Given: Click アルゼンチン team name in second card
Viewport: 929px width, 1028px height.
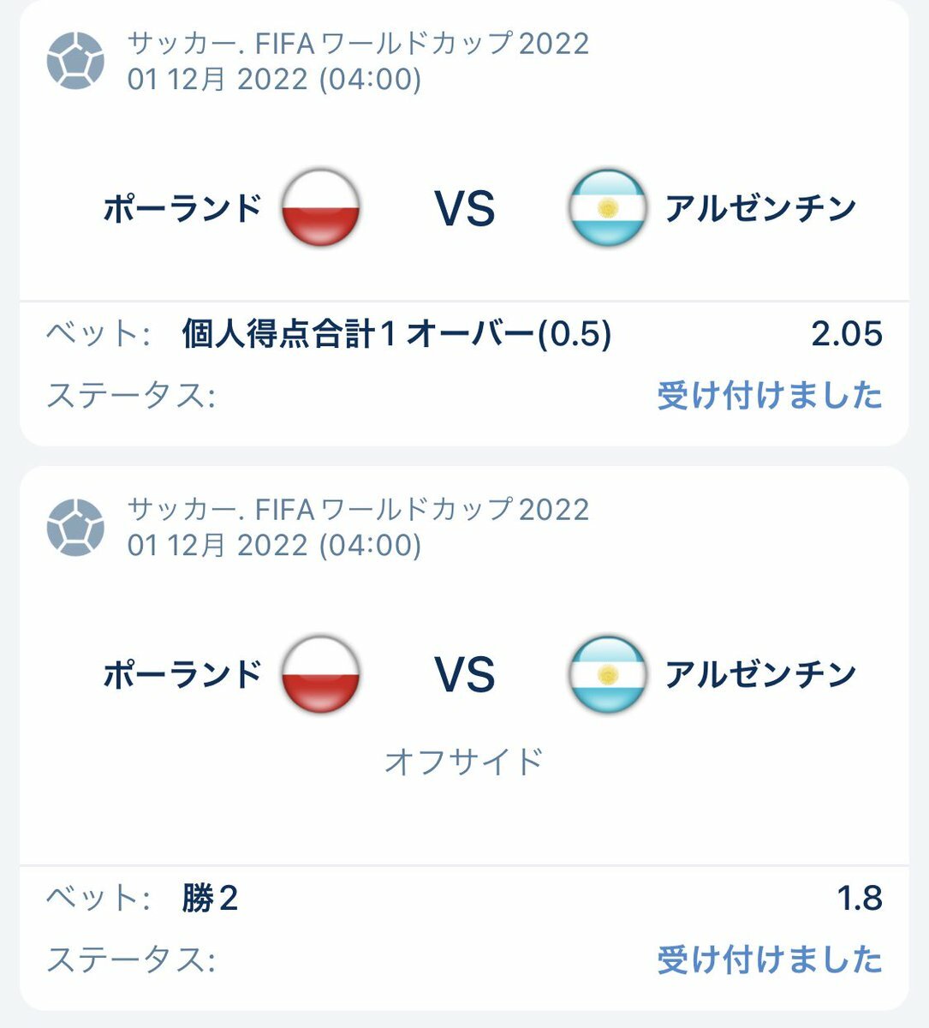Looking at the screenshot, I should tap(760, 674).
